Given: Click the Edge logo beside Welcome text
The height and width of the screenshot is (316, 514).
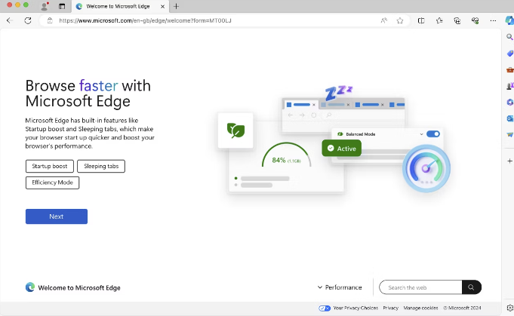Looking at the screenshot, I should [x=30, y=287].
